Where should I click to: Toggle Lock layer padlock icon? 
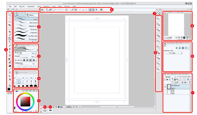coord(175,80)
